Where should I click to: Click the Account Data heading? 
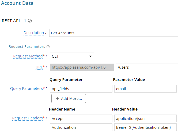[x=17, y=3]
